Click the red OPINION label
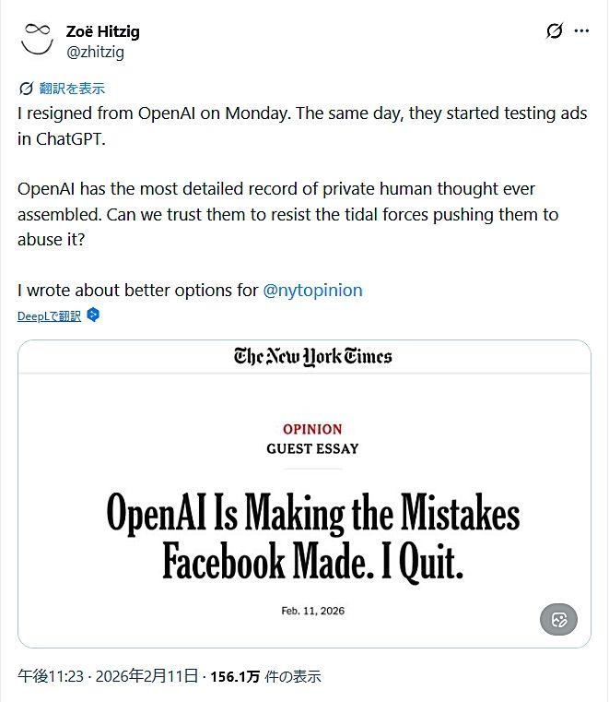609x702 pixels. (312, 429)
